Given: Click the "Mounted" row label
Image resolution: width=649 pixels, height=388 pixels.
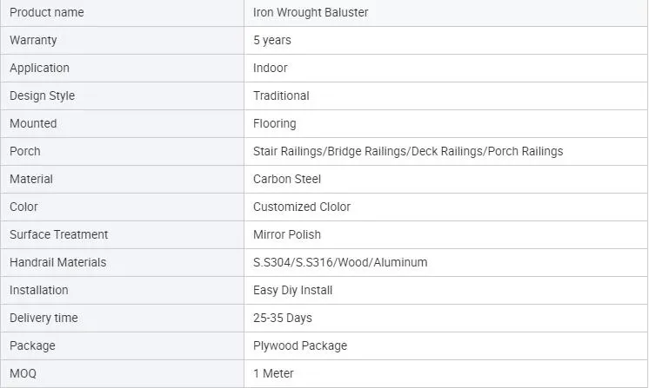Looking at the screenshot, I should tap(33, 123).
